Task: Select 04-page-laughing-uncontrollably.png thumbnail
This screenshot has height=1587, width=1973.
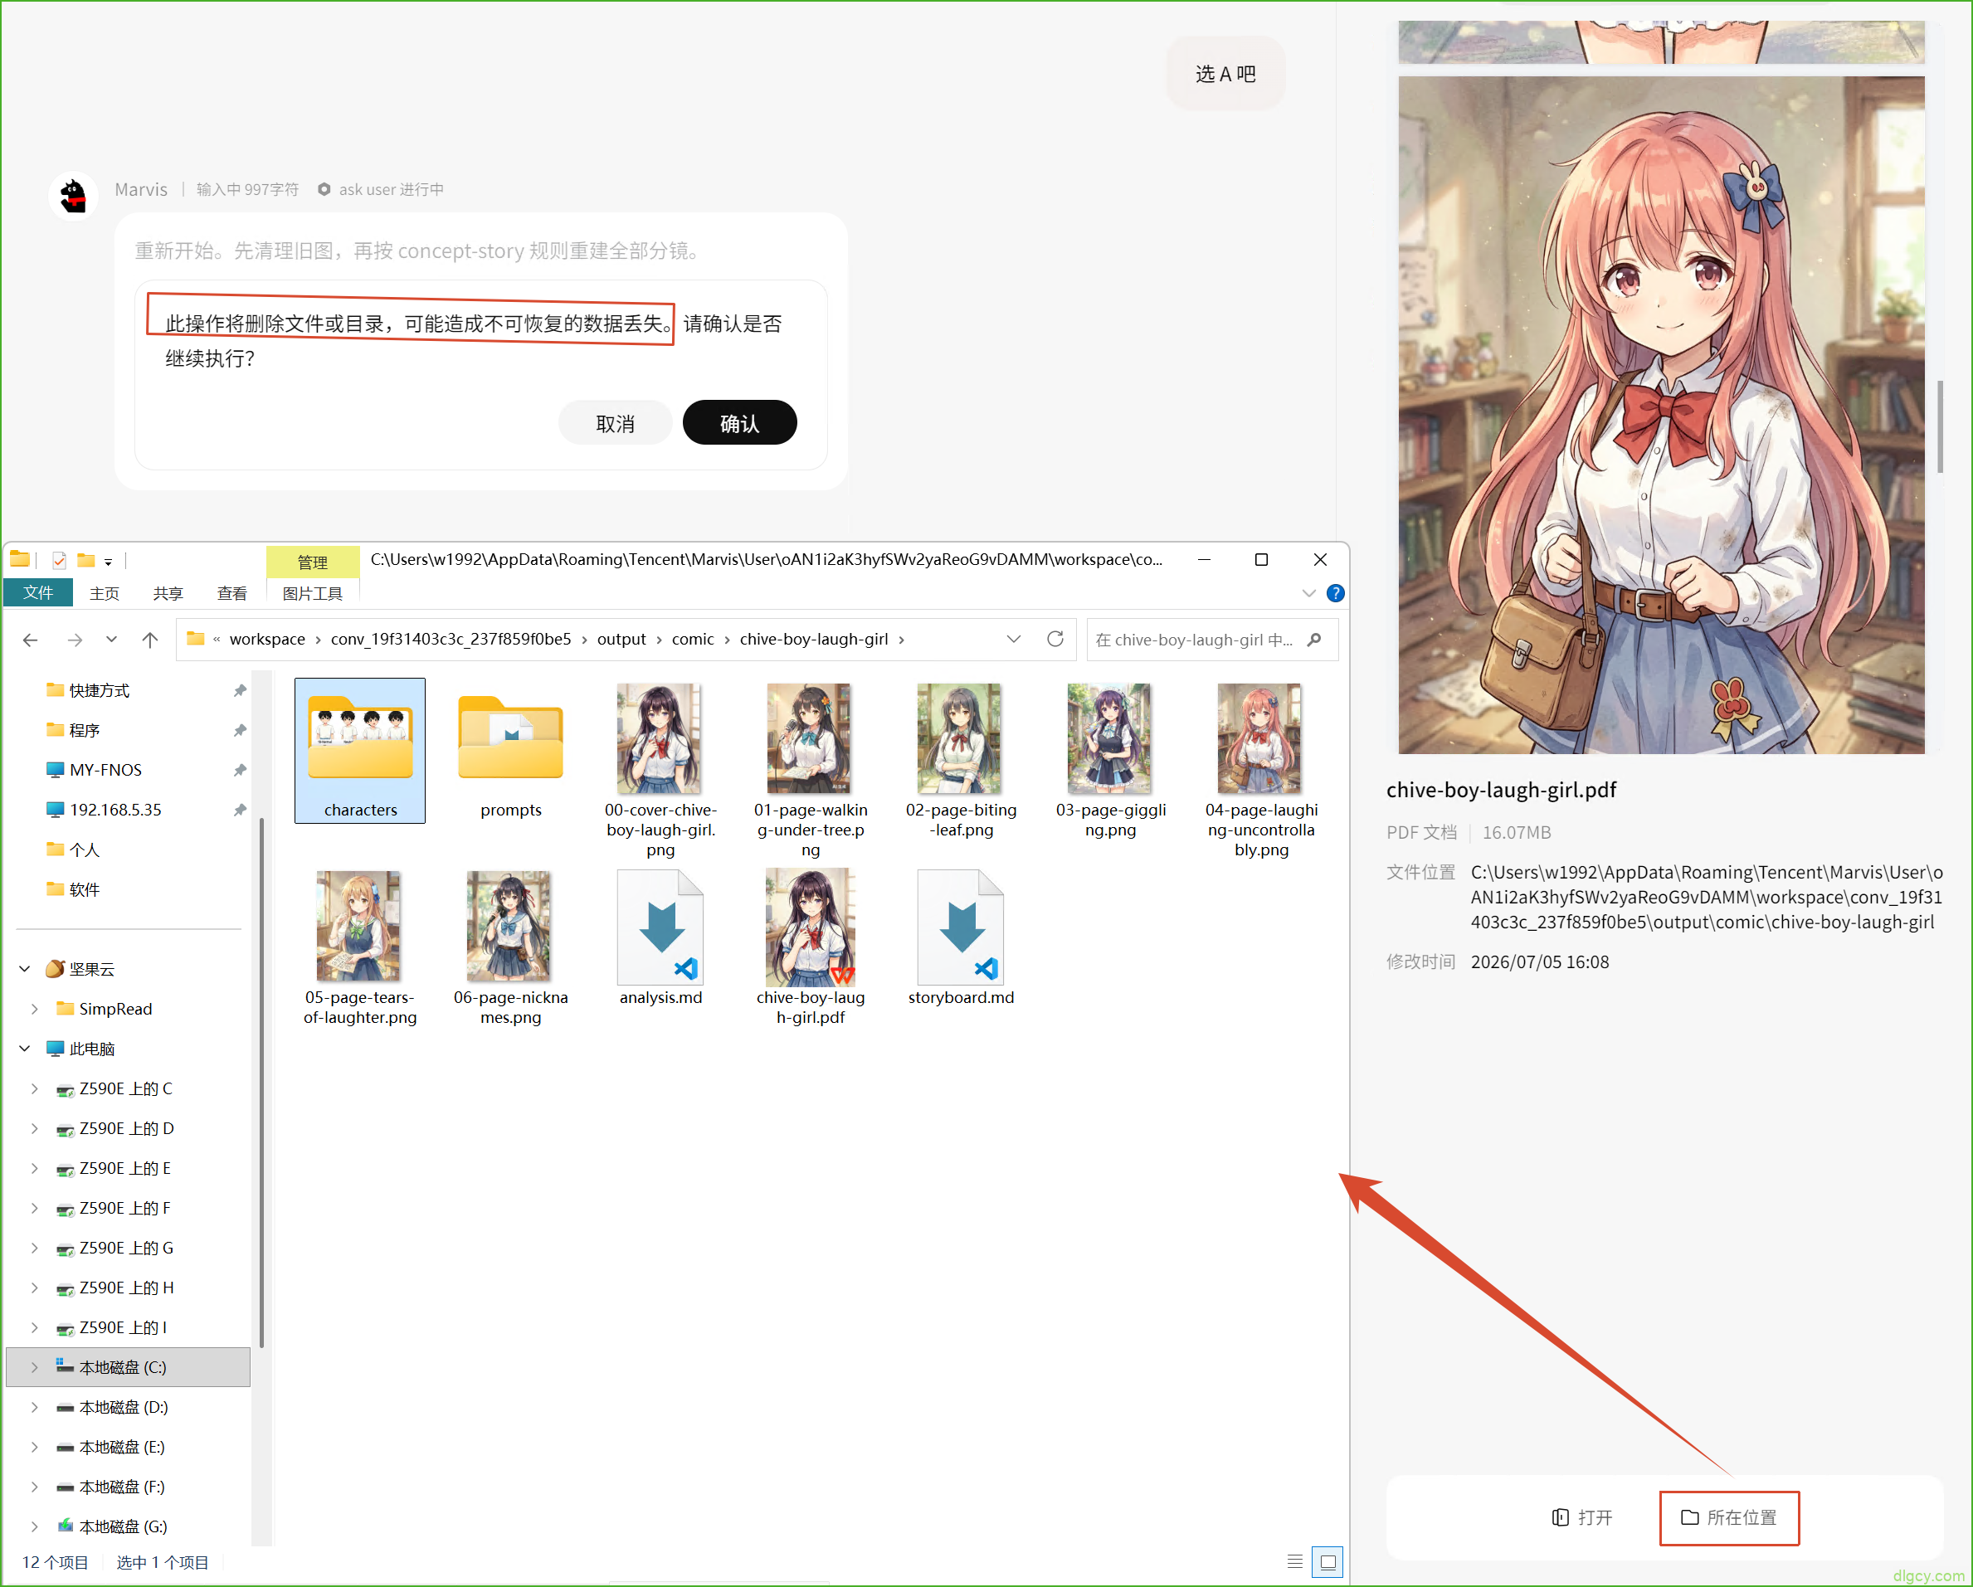Action: 1261,770
